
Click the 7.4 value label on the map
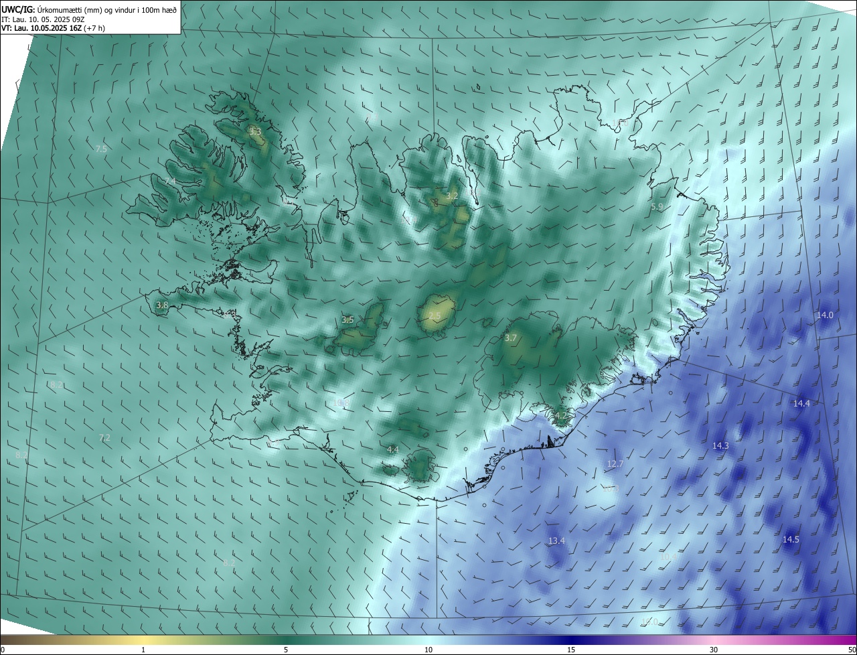pos(170,181)
